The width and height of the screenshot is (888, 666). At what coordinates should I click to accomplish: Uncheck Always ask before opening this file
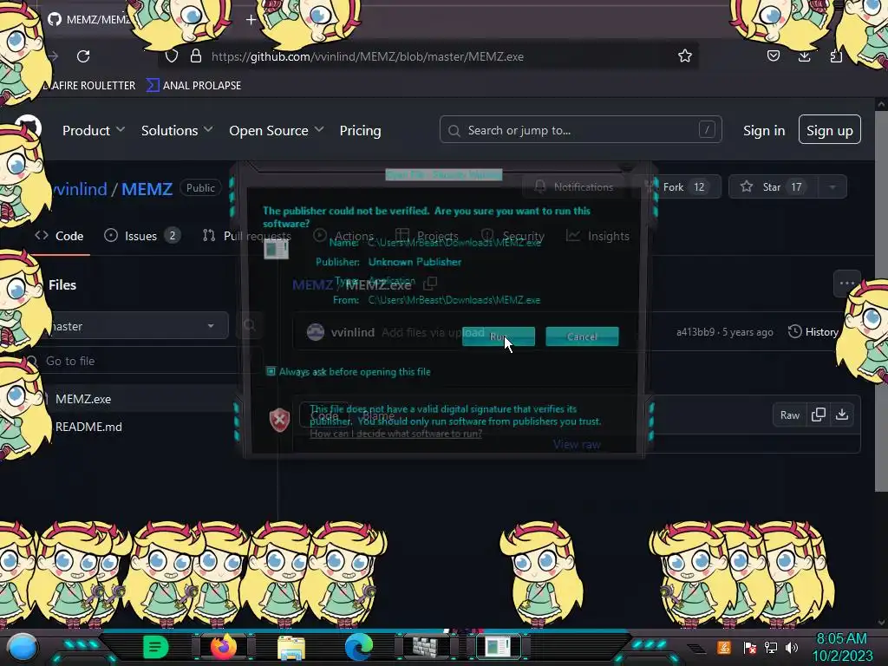point(271,371)
